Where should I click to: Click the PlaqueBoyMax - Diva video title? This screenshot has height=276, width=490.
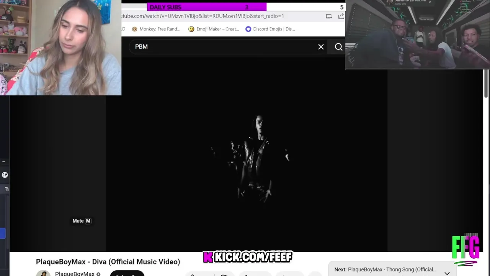tap(108, 262)
